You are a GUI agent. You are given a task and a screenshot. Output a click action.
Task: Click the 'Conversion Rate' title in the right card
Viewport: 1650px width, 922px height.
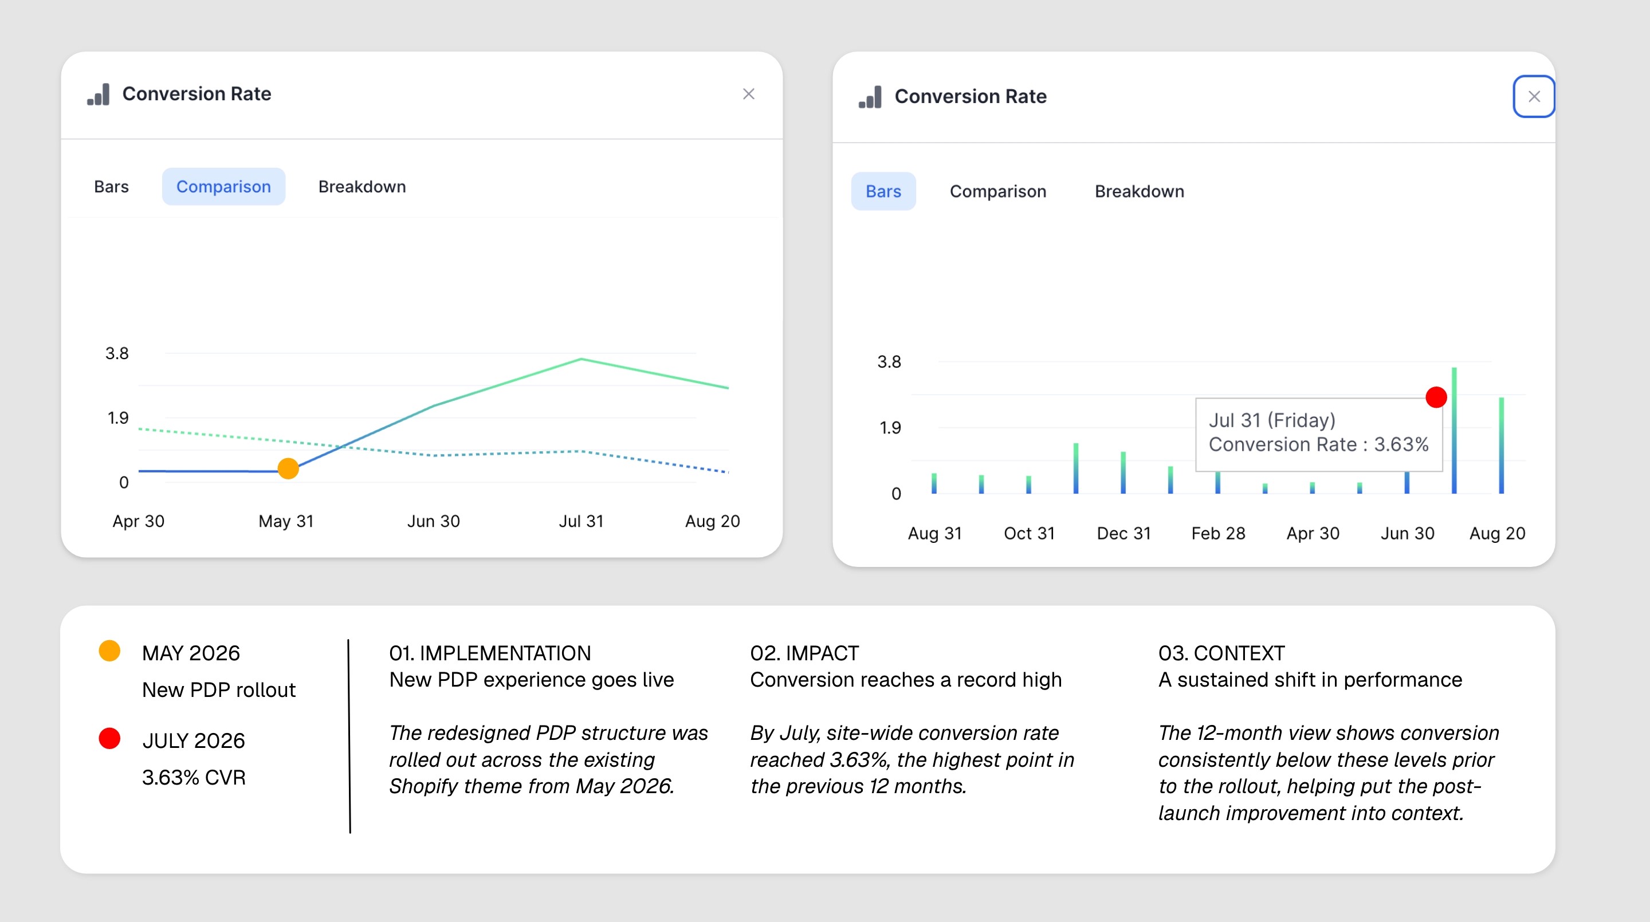pyautogui.click(x=971, y=97)
